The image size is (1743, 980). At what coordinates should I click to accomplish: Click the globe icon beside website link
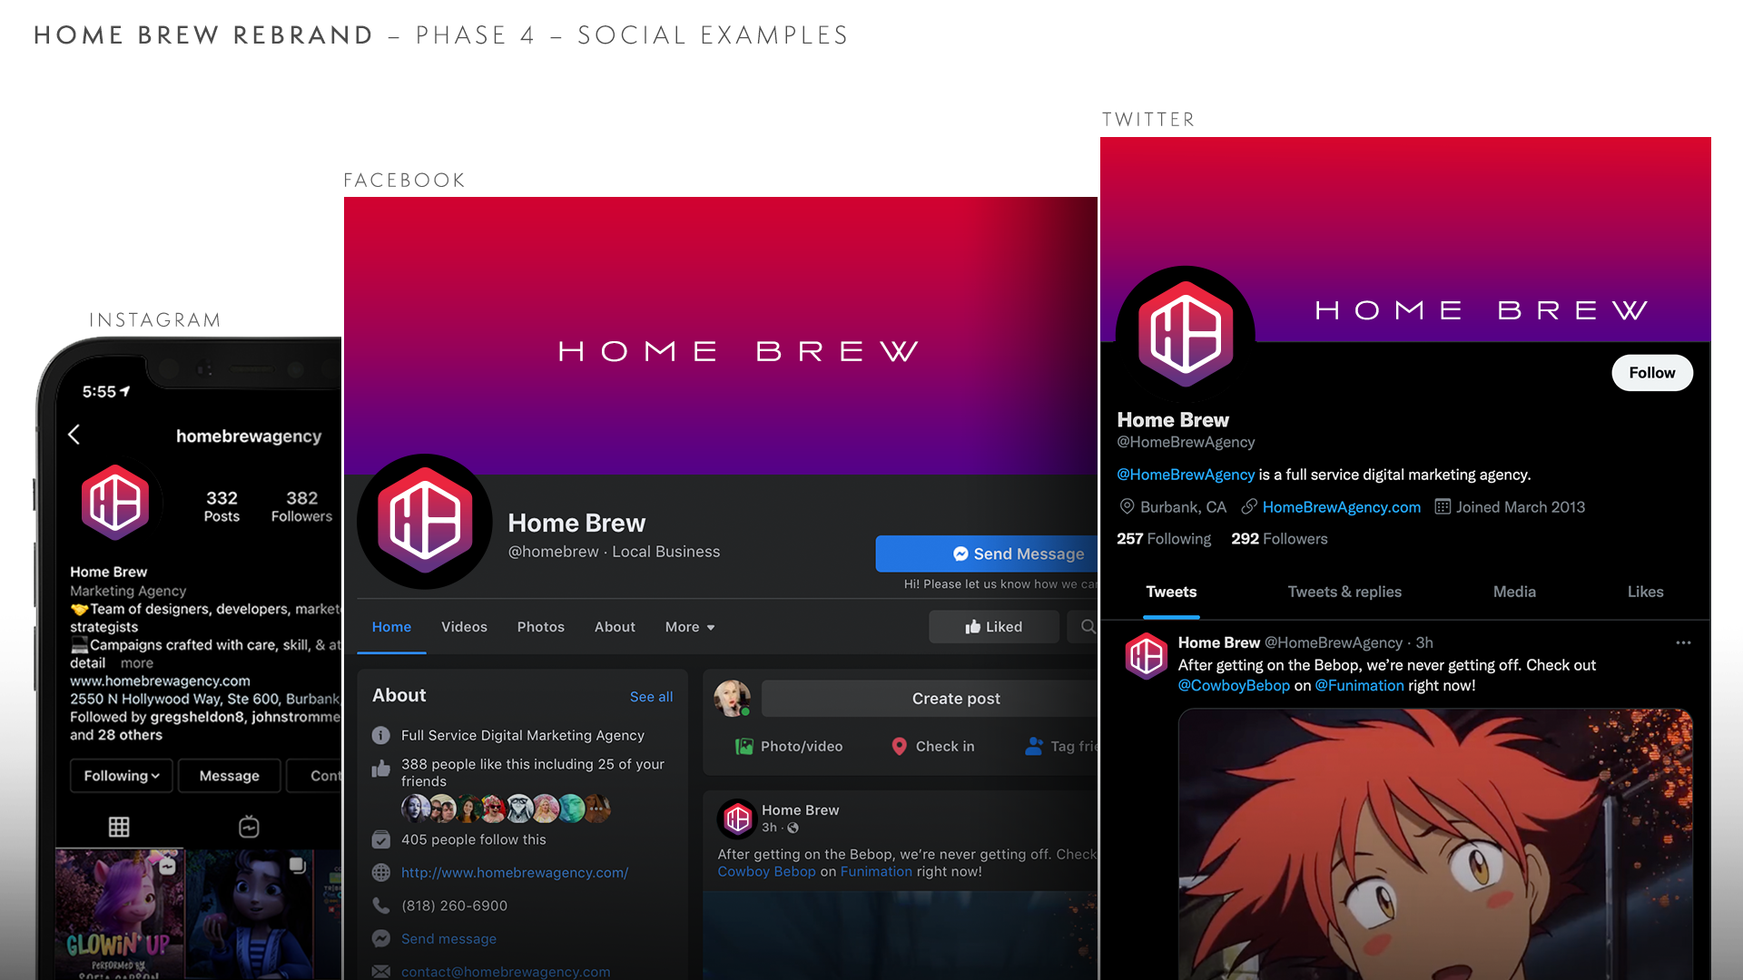[x=381, y=872]
